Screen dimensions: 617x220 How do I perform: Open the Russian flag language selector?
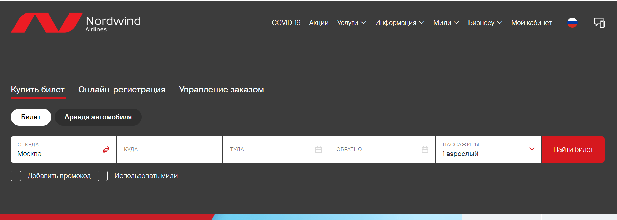click(x=572, y=23)
